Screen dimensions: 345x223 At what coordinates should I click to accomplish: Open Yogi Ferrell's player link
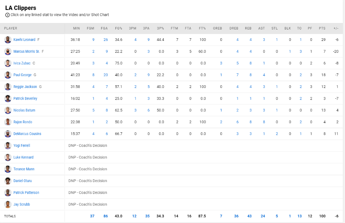click(x=21, y=145)
